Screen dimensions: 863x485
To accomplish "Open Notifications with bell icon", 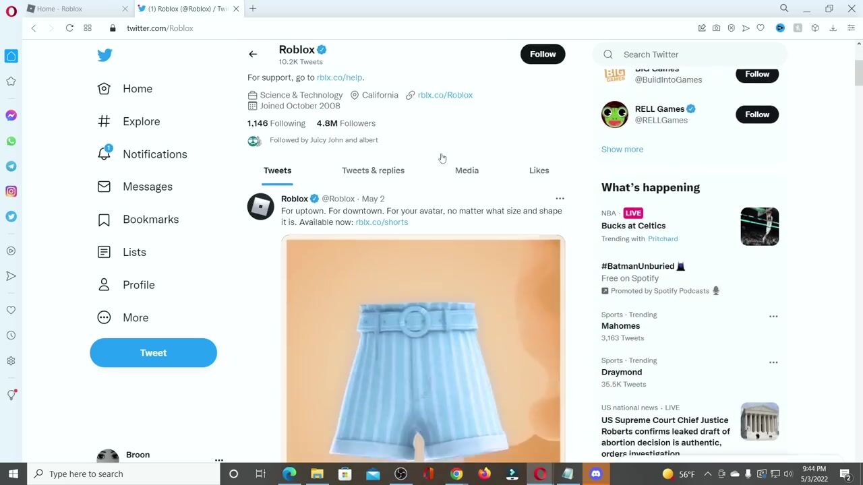I will coord(142,154).
